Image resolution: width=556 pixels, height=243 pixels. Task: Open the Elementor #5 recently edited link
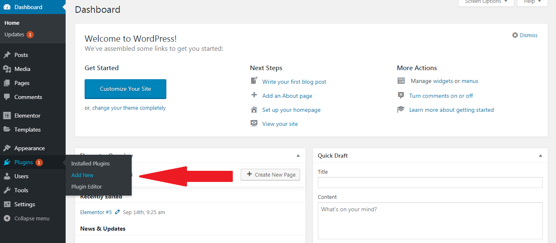[96, 212]
